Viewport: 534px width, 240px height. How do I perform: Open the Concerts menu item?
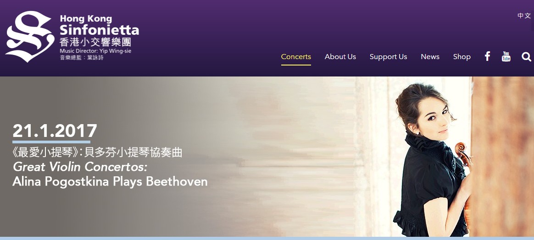(x=296, y=57)
